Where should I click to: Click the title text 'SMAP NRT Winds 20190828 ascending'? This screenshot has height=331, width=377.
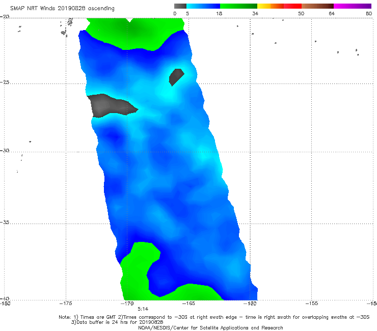(x=62, y=8)
